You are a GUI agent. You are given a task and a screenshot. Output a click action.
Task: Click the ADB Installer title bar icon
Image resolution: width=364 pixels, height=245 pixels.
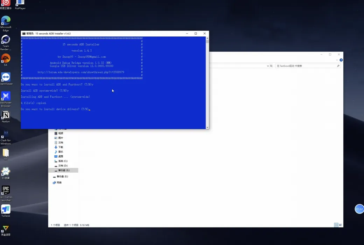24,34
